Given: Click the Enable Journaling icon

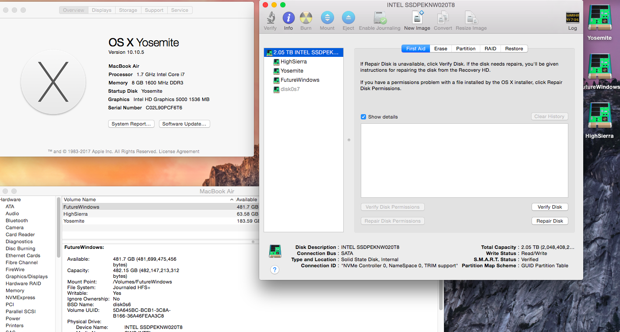Looking at the screenshot, I should tap(380, 18).
